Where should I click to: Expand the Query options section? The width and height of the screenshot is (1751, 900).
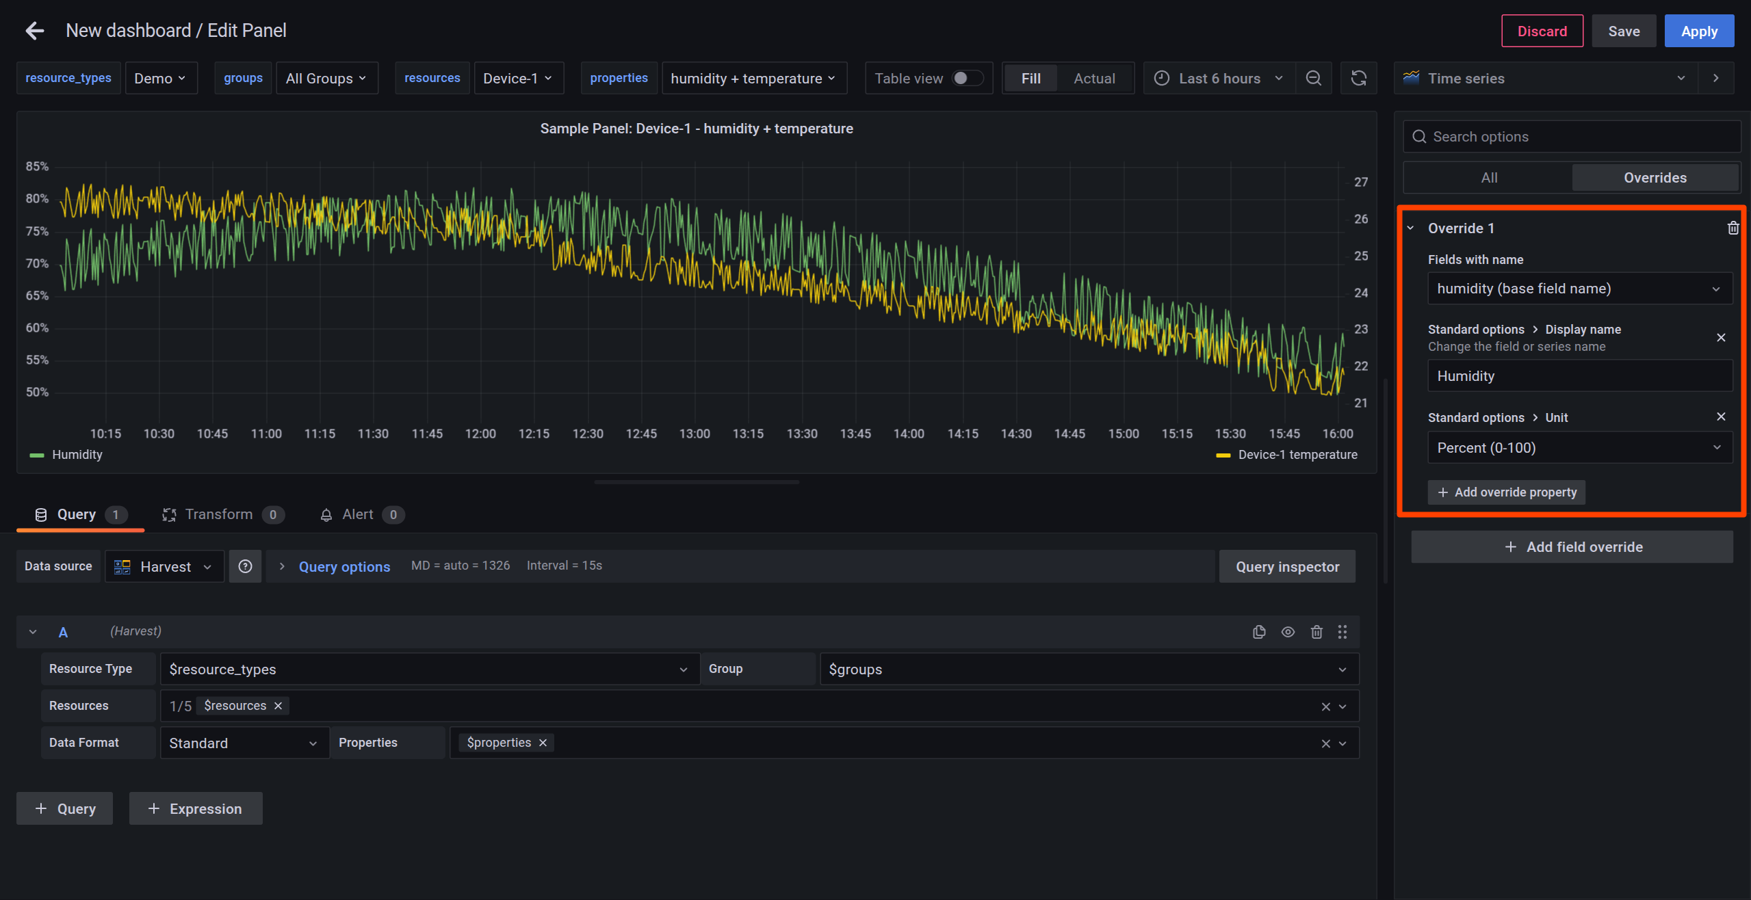coord(343,566)
